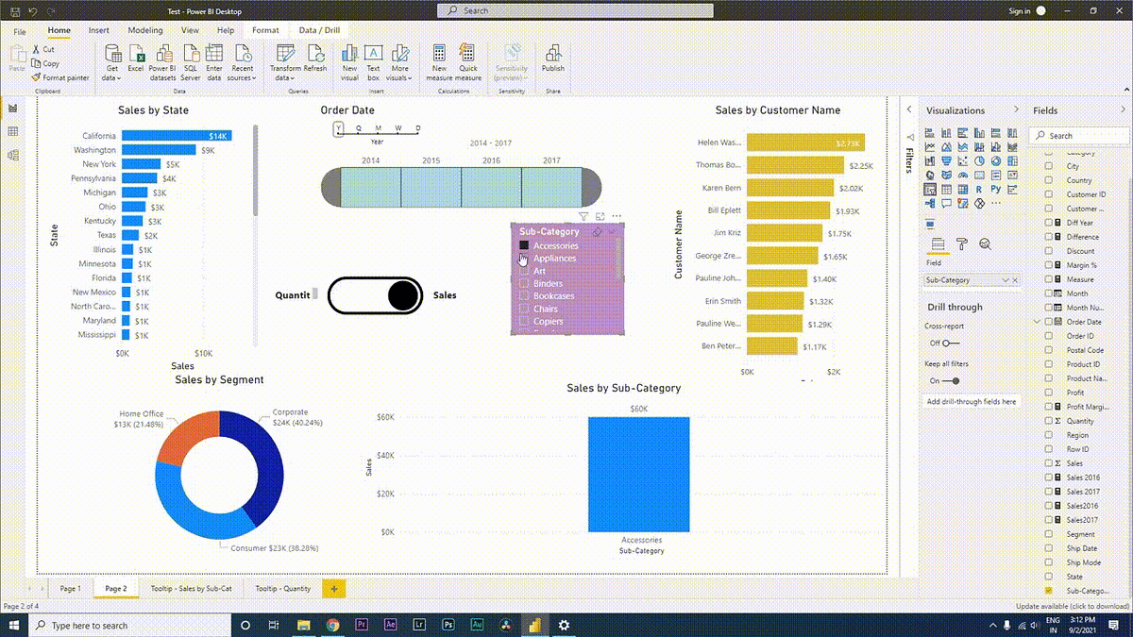Tick the Profit field checkbox
The height and width of the screenshot is (637, 1133).
pos(1048,393)
